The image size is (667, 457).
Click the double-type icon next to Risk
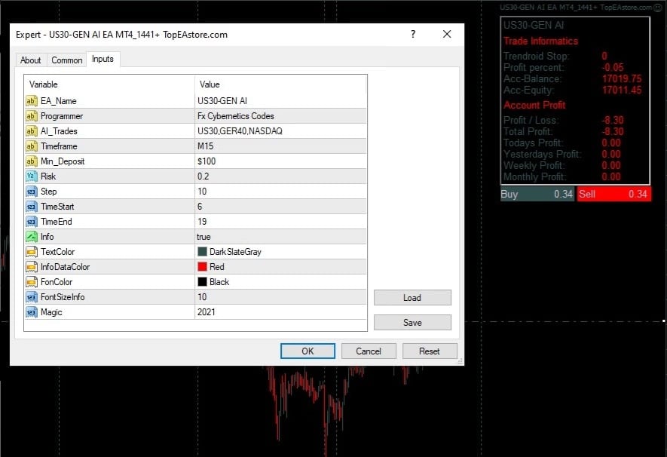point(32,176)
